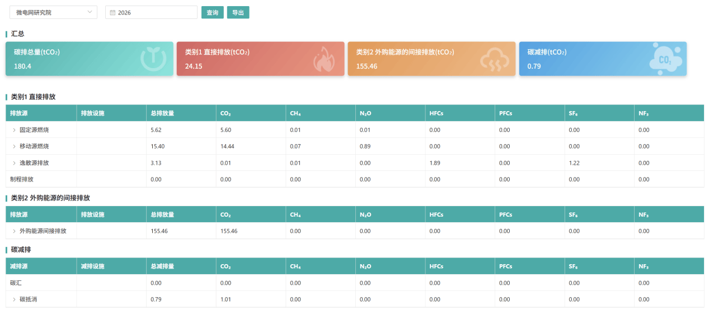Click 5.60 CO₂ value for 固定源燃烧
Screen dimensions: 709x320
(226, 130)
